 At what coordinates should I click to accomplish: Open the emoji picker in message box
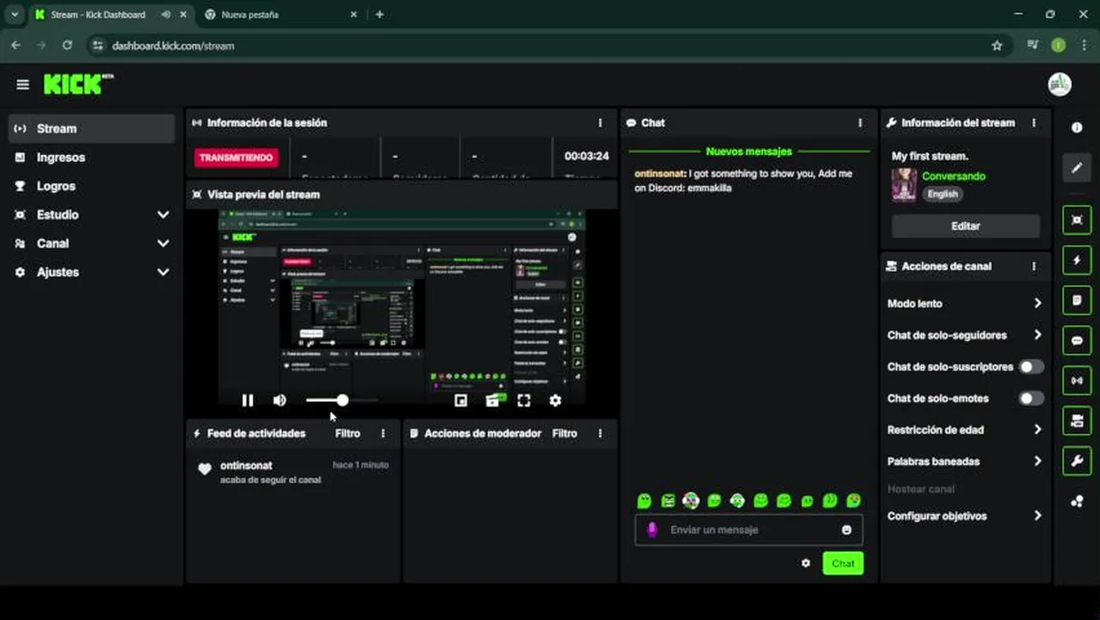click(x=846, y=530)
